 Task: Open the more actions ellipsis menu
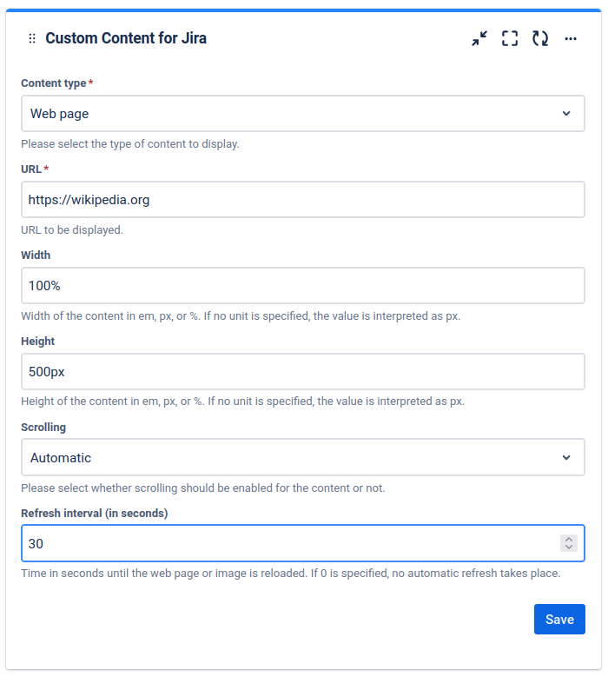[571, 38]
